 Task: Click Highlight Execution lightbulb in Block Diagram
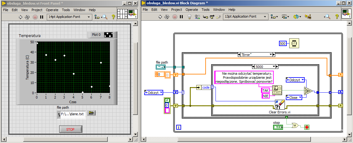(190, 17)
